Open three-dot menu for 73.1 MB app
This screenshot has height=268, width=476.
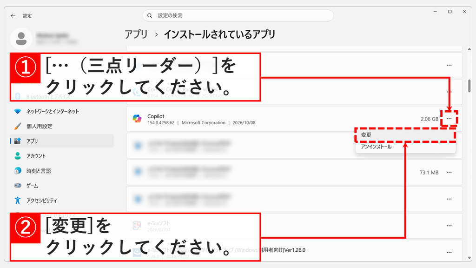pos(449,172)
